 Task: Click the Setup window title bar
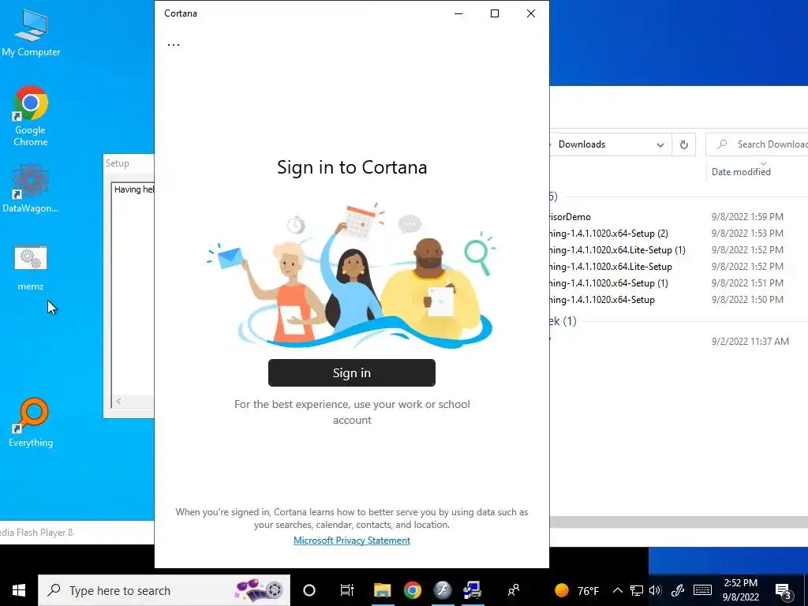[x=129, y=163]
